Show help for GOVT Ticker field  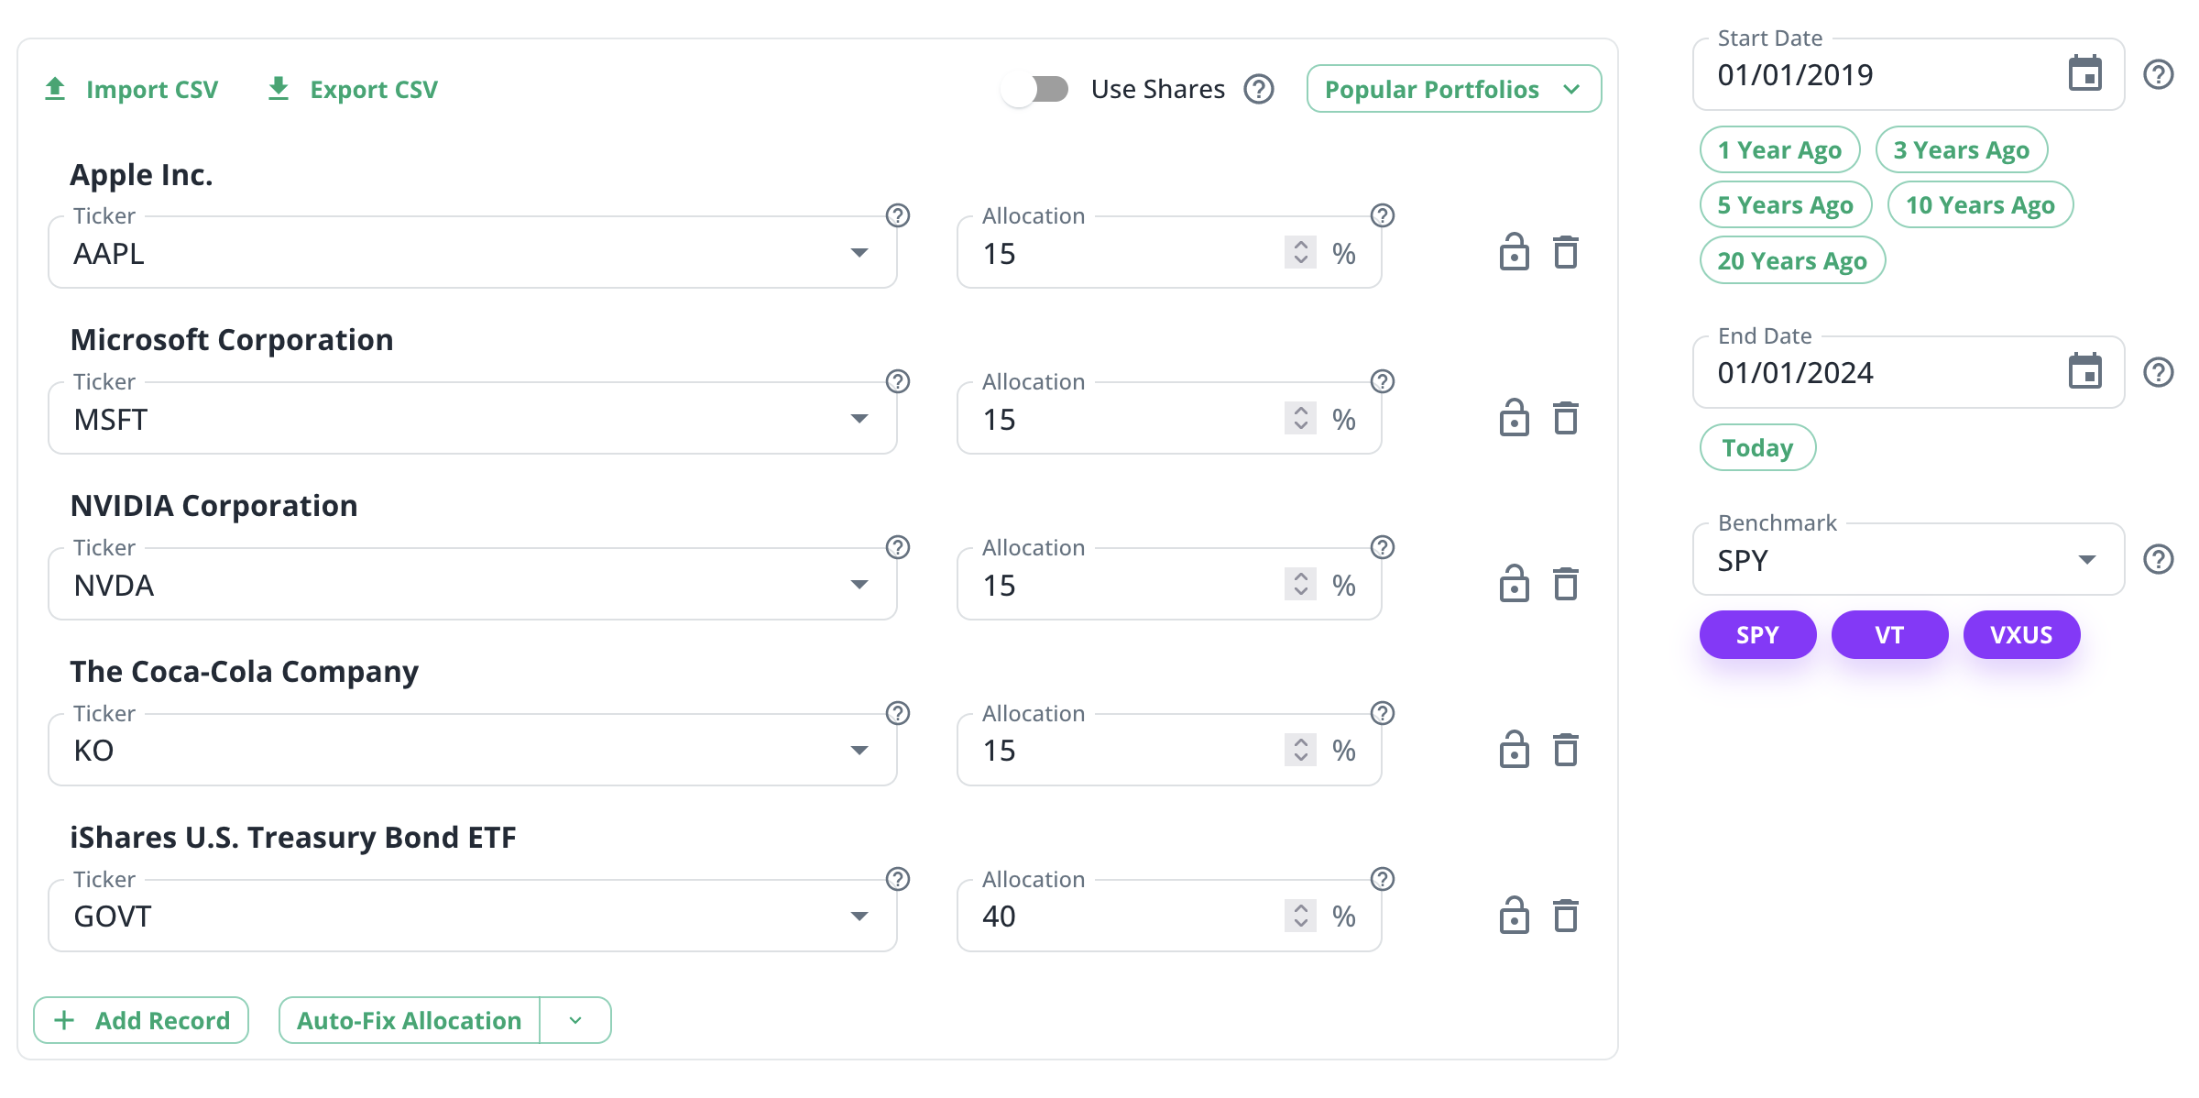898,879
